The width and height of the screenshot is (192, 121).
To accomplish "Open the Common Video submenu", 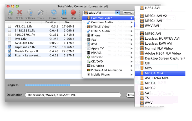I will click(108, 18).
